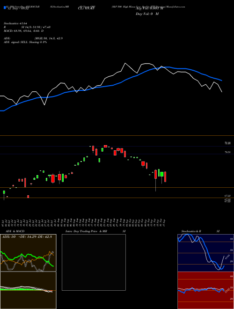Open the red RSI chart panel
Viewport: 234px width, 309px height.
coord(205,290)
